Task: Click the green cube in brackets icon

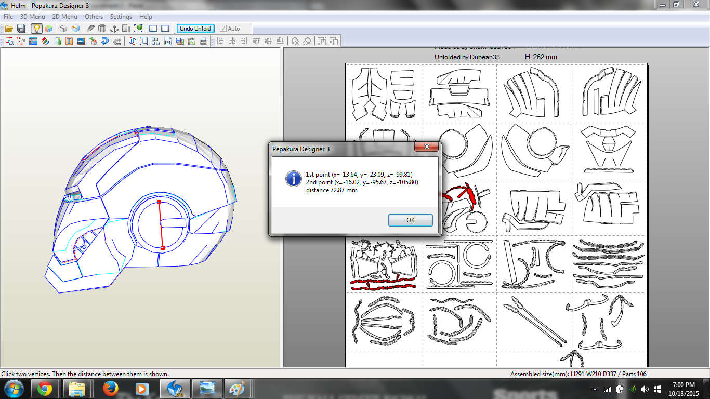Action: point(138,29)
